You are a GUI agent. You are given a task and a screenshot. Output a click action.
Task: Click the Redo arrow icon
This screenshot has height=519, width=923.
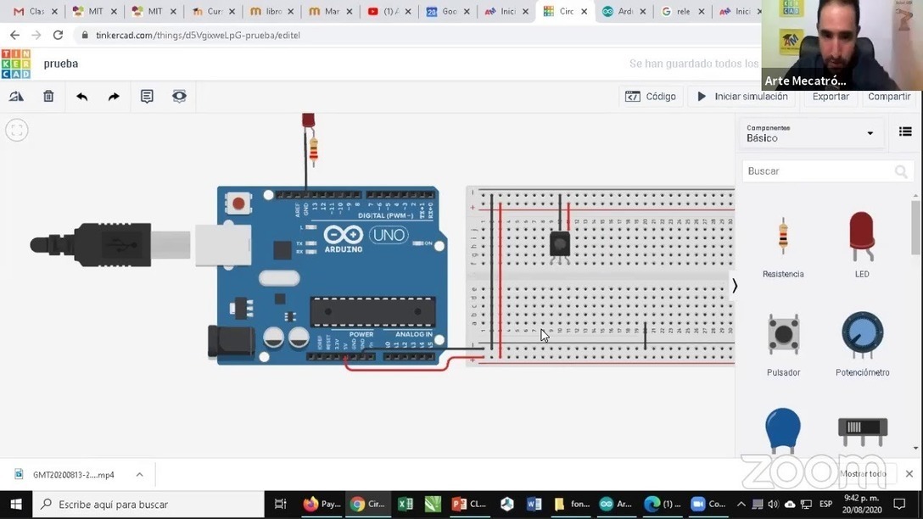tap(113, 96)
